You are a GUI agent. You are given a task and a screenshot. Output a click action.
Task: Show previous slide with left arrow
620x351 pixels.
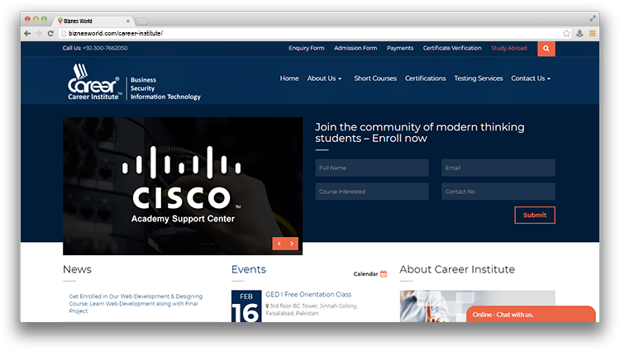[279, 244]
